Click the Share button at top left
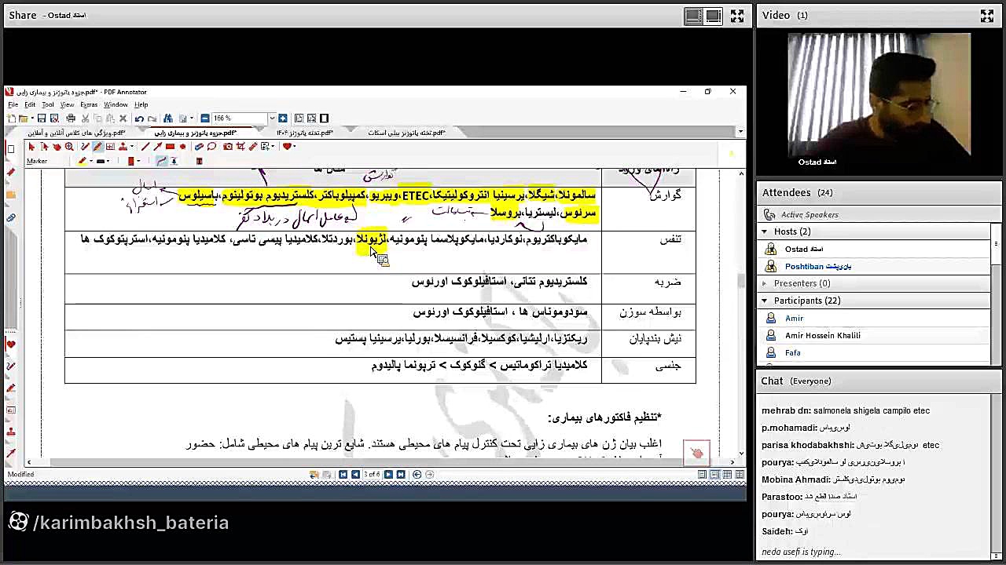The width and height of the screenshot is (1006, 565). pyautogui.click(x=22, y=15)
